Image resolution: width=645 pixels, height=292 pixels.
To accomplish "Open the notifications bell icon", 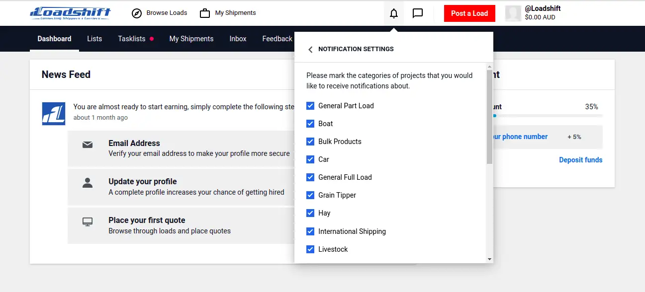I will click(393, 13).
